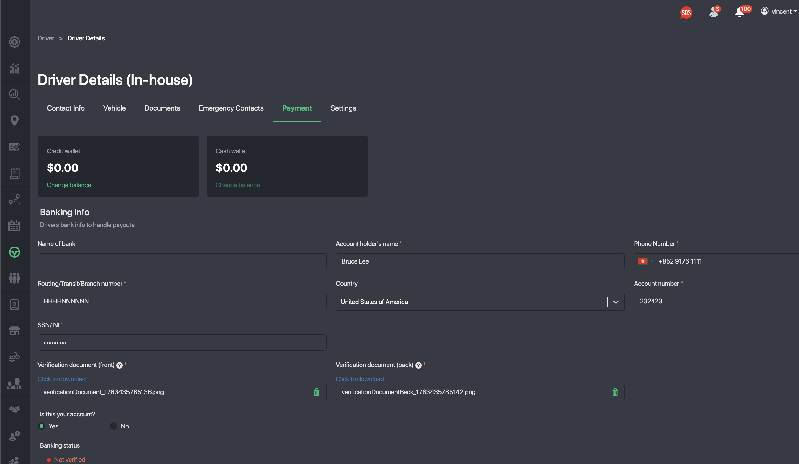Click the help icon beside Verification document (front)

click(x=120, y=365)
